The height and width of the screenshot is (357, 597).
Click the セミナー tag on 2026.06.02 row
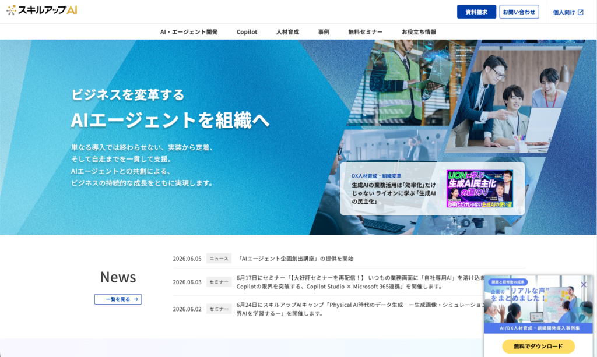(x=219, y=309)
